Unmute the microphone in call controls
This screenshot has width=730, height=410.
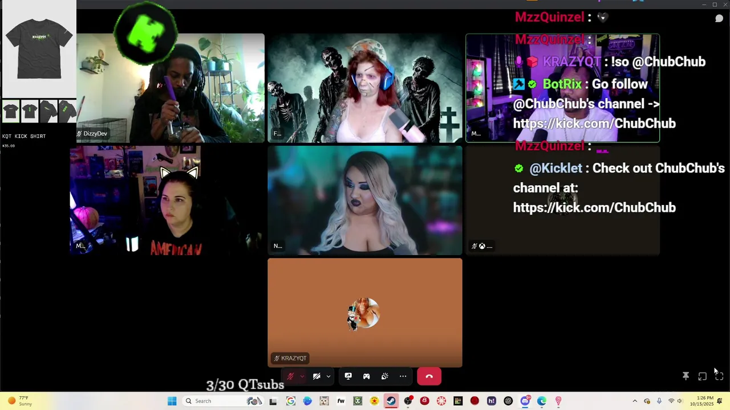coord(290,376)
